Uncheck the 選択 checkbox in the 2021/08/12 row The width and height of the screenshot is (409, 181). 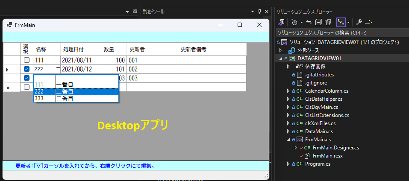(x=26, y=69)
